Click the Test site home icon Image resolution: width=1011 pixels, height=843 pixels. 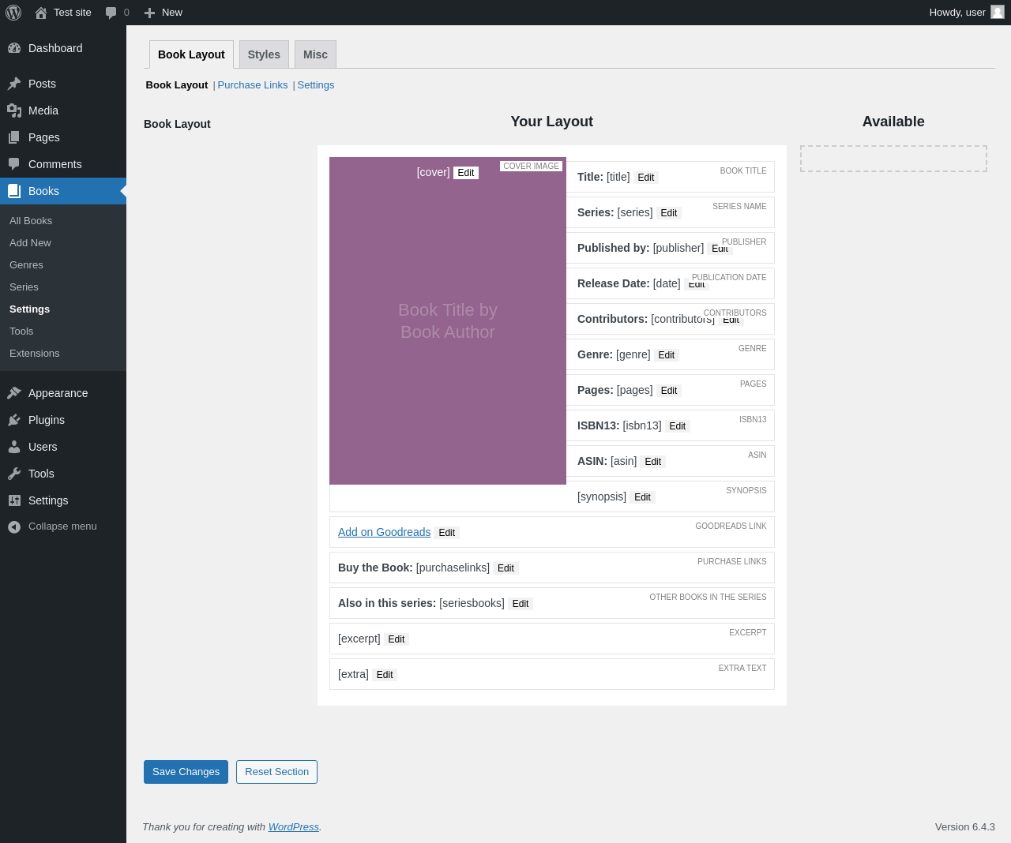[41, 13]
